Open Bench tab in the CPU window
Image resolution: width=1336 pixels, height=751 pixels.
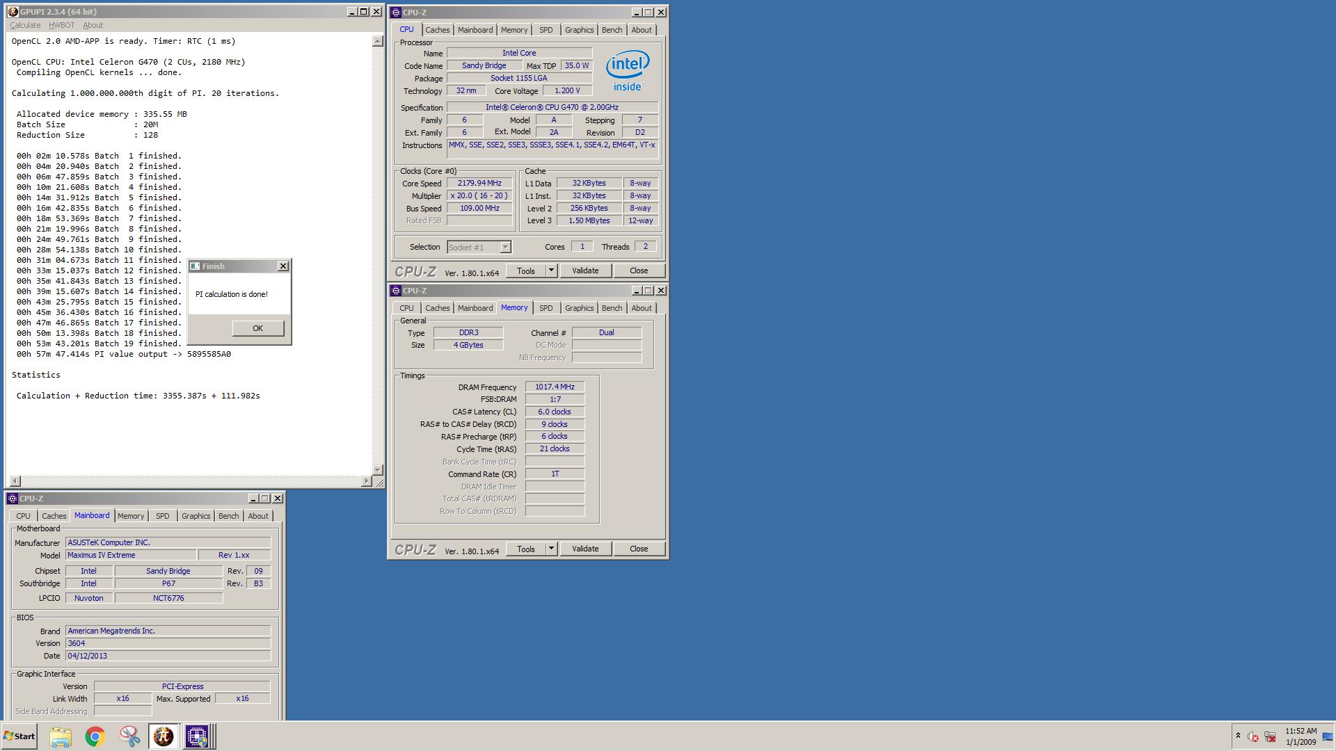pos(612,30)
